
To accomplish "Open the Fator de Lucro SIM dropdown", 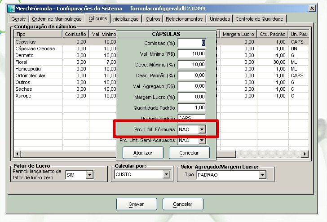I will pyautogui.click(x=89, y=174).
